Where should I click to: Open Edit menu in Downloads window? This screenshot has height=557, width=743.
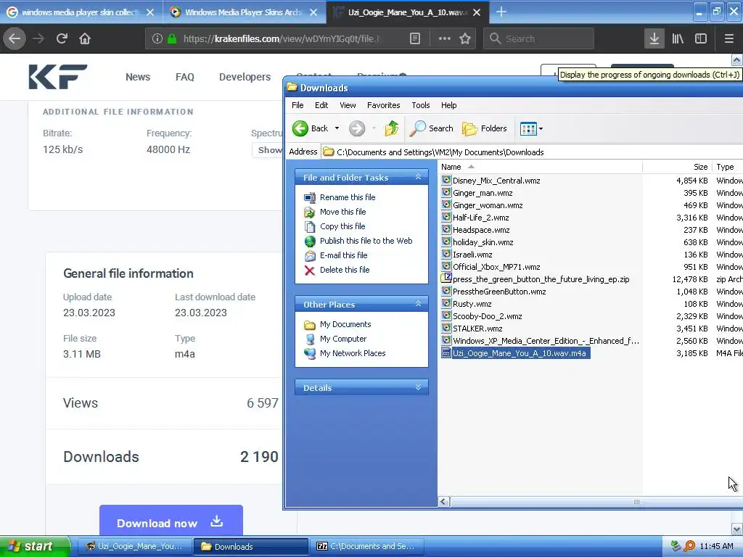point(321,105)
